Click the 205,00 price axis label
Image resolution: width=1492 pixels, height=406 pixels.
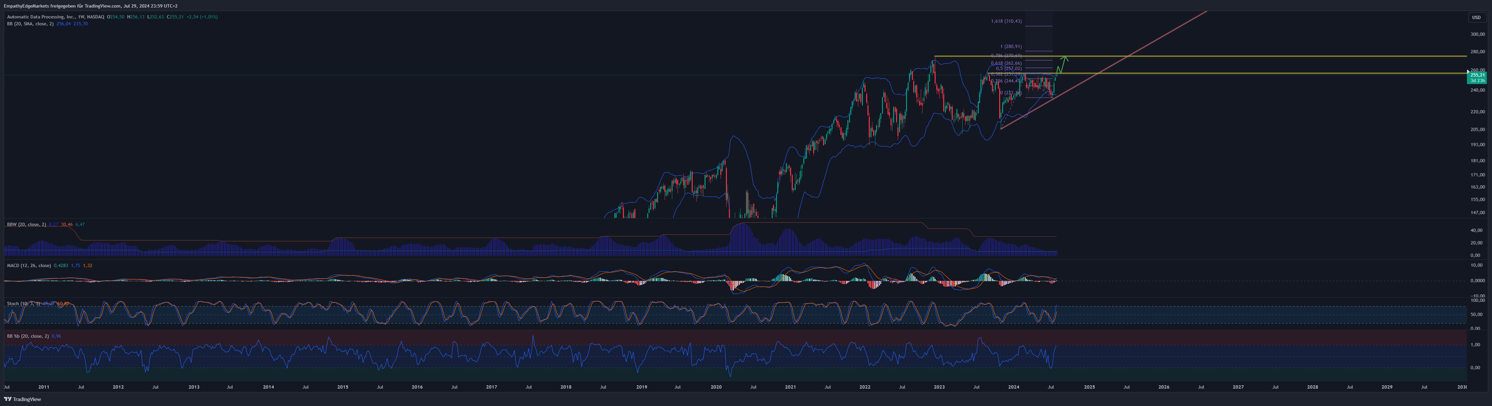pyautogui.click(x=1478, y=129)
